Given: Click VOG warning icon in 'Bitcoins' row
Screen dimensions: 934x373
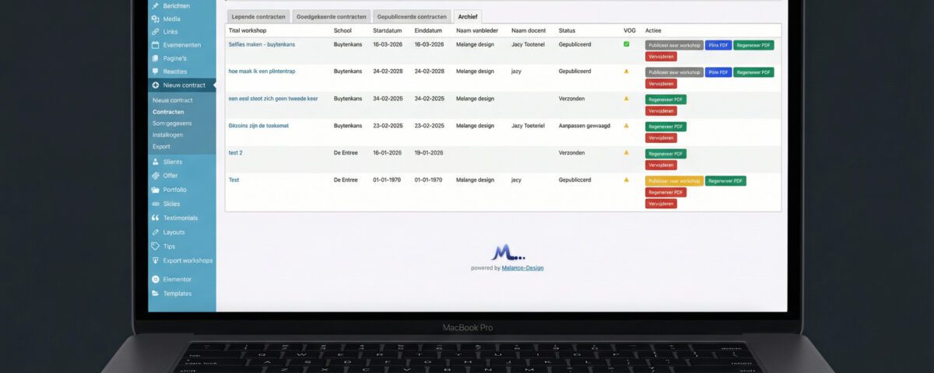Looking at the screenshot, I should click(627, 125).
